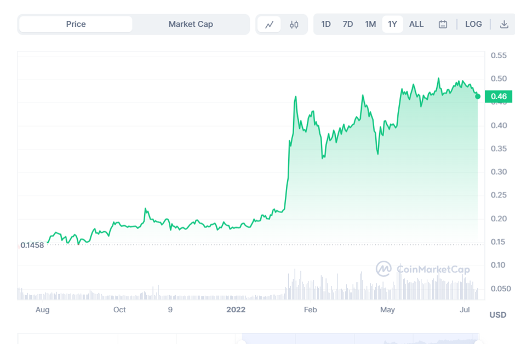The image size is (515, 344).
Task: Click the 0.46 current price label
Action: [x=499, y=97]
